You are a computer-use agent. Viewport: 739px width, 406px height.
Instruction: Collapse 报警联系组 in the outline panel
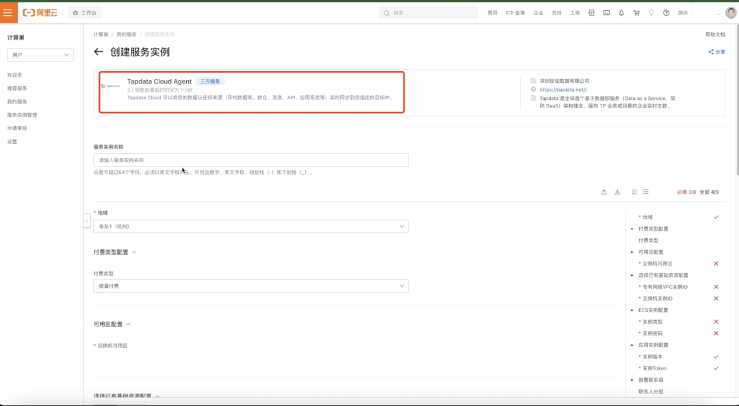pos(632,379)
